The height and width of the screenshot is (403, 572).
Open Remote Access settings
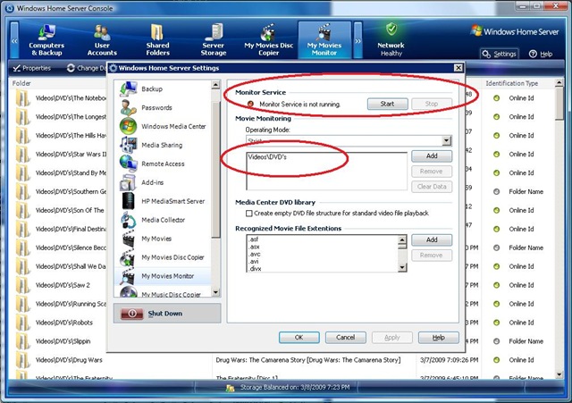click(163, 164)
